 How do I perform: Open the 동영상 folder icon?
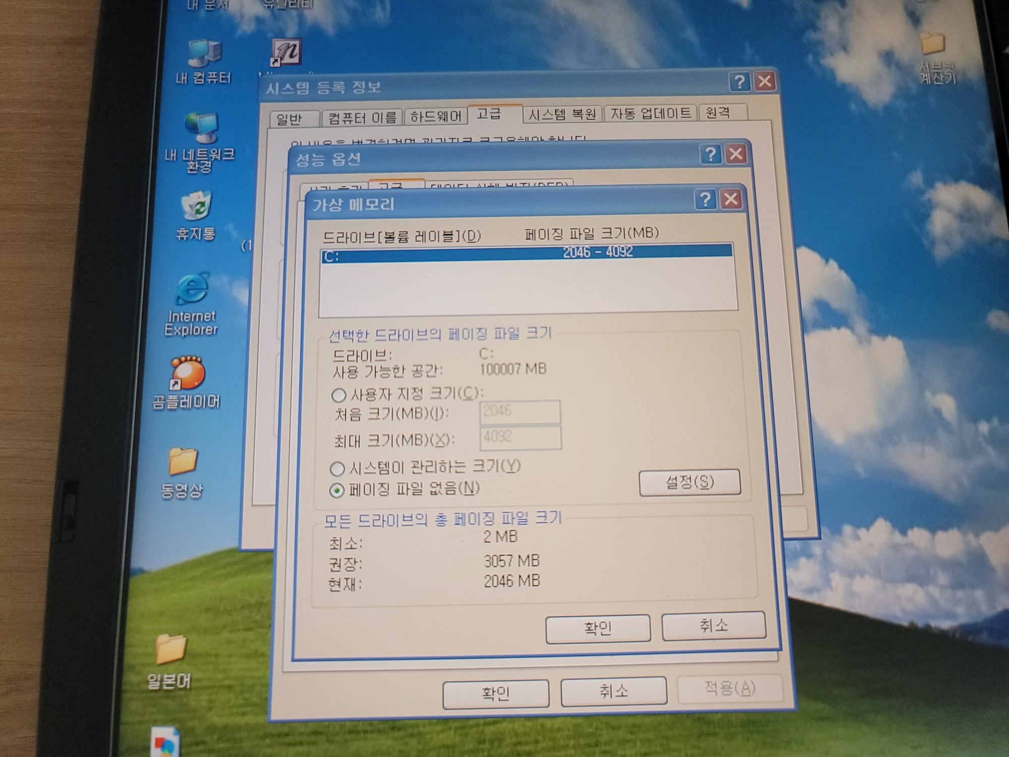(182, 461)
